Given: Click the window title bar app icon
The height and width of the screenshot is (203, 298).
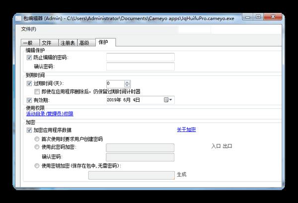Looking at the screenshot, I should coord(18,18).
